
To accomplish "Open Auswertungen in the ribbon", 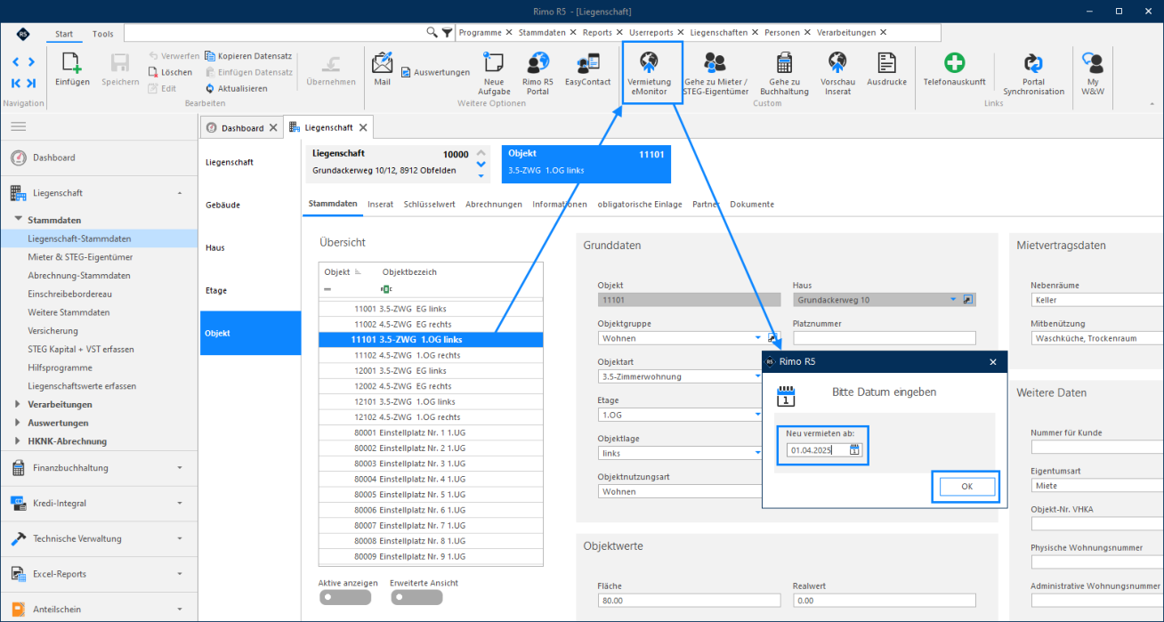I will pos(435,72).
